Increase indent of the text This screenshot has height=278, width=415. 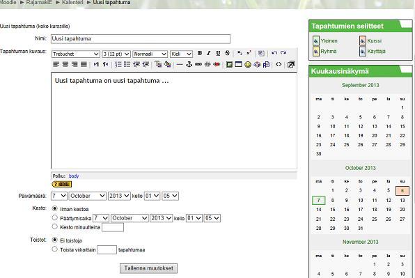[x=146, y=64]
